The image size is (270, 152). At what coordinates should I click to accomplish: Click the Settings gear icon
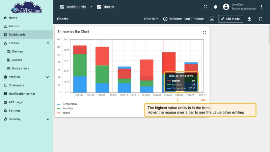click(x=5, y=111)
